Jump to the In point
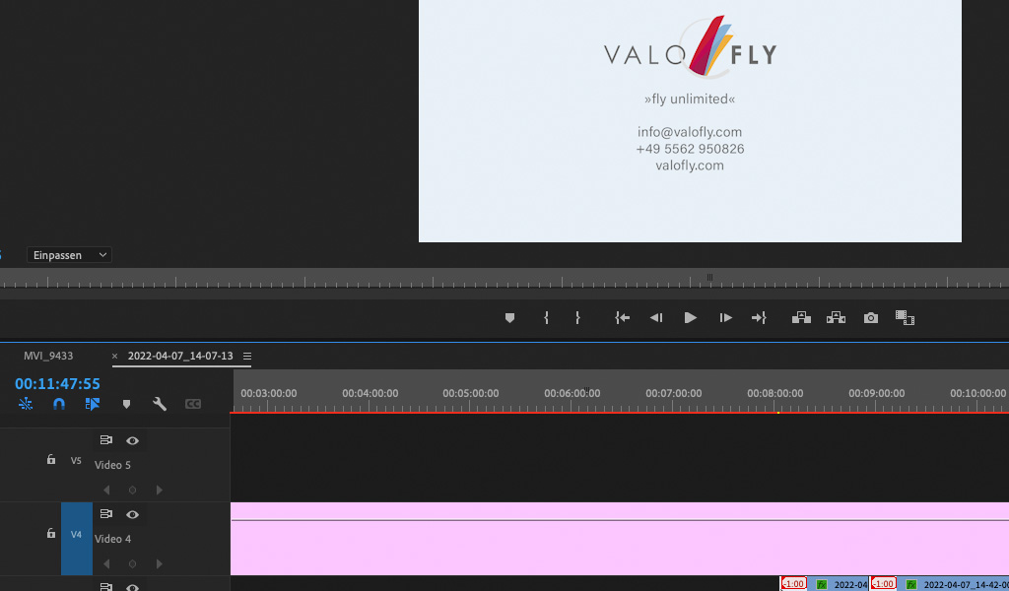The height and width of the screenshot is (591, 1009). point(622,318)
